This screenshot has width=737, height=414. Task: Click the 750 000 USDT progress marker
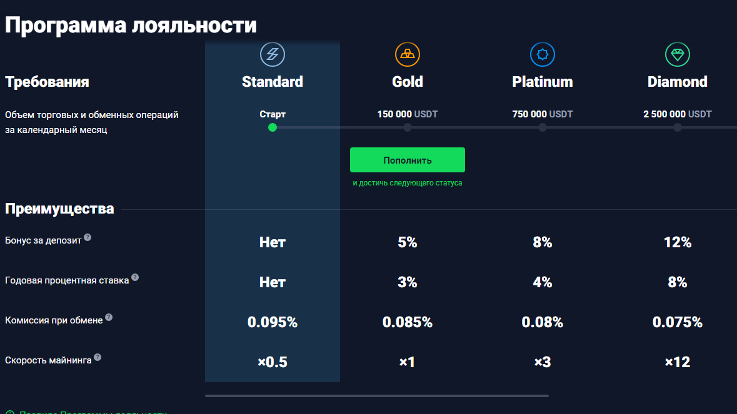click(x=543, y=127)
